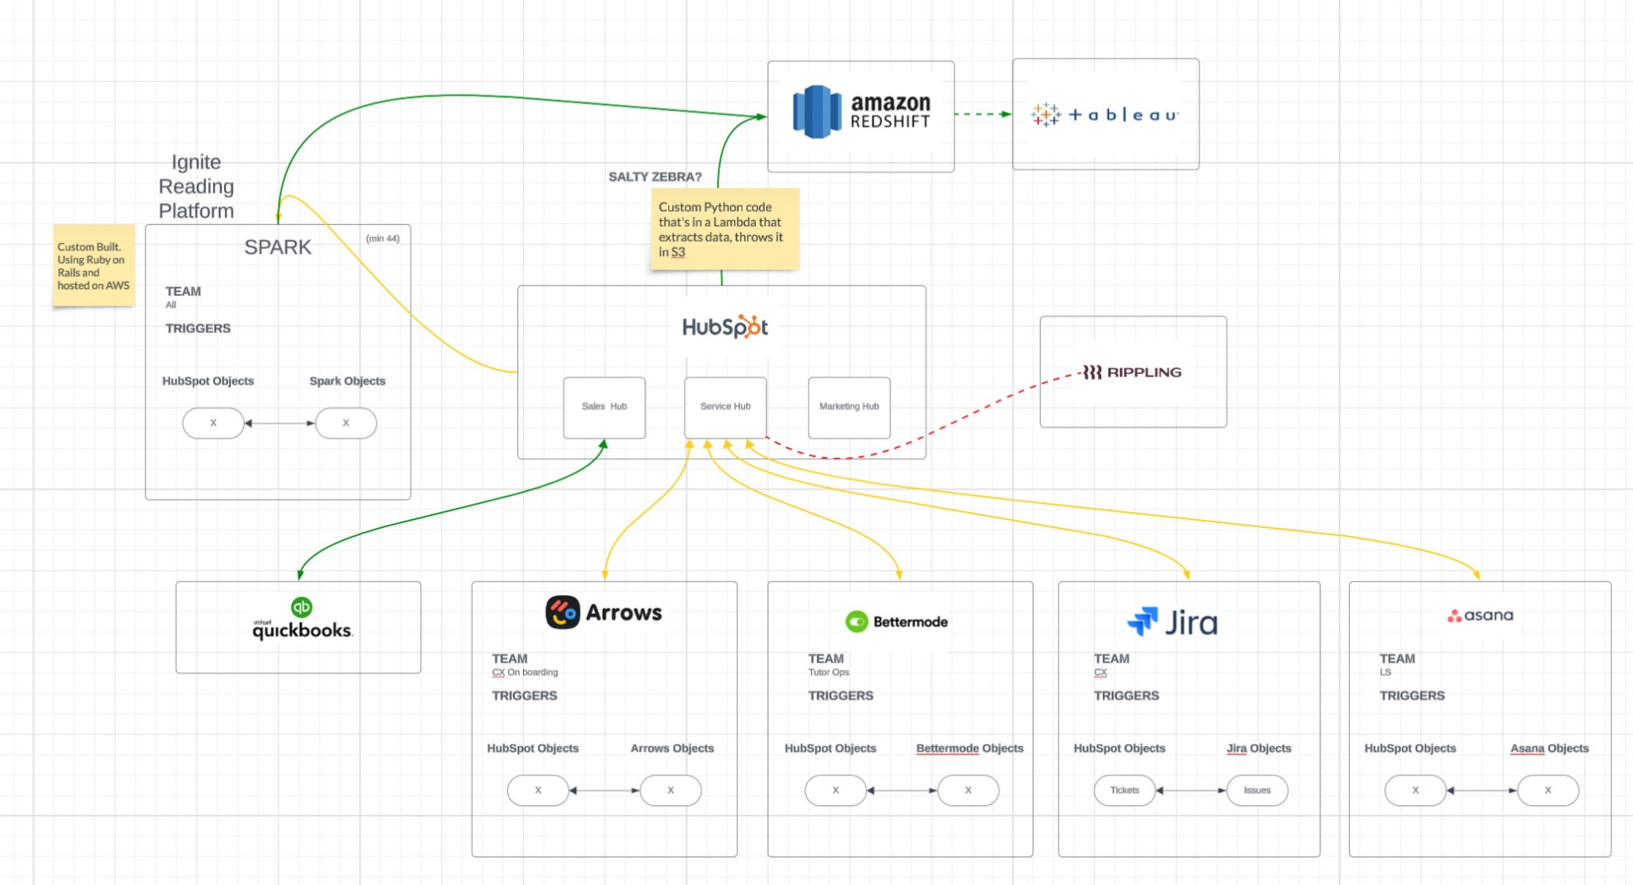Select the Rippling logo
1633x885 pixels.
pyautogui.click(x=1131, y=372)
